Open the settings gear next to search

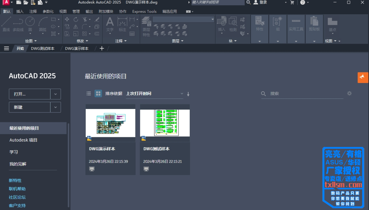(349, 94)
